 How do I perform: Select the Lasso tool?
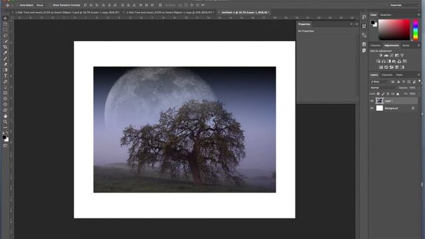point(5,35)
